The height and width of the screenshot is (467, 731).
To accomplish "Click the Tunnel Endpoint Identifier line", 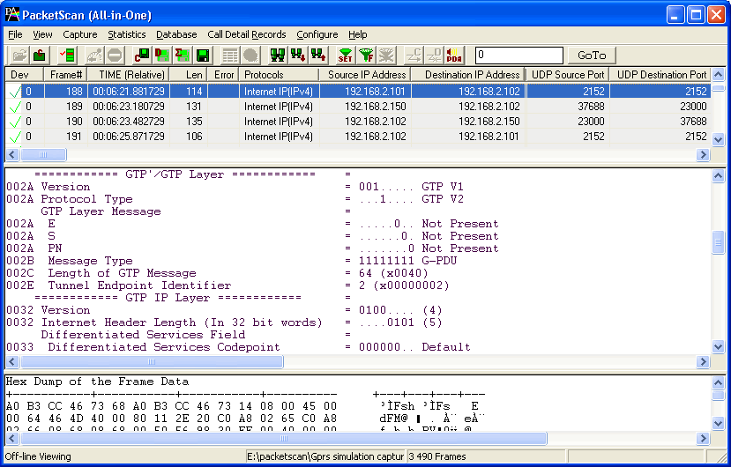I will coord(228,285).
